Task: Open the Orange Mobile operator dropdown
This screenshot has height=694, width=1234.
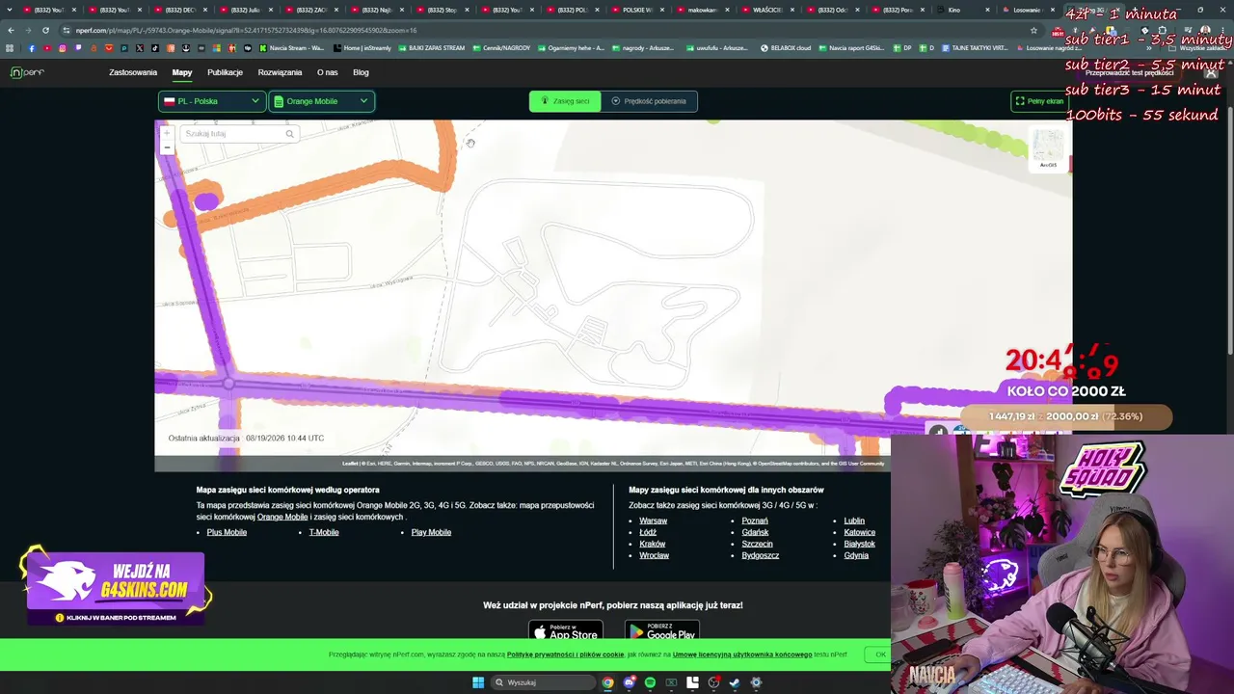Action: (321, 101)
